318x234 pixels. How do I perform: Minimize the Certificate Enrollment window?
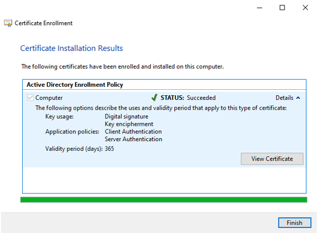click(259, 8)
